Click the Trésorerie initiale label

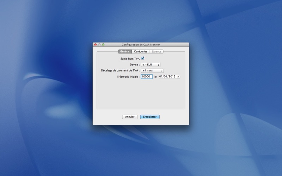128,77
